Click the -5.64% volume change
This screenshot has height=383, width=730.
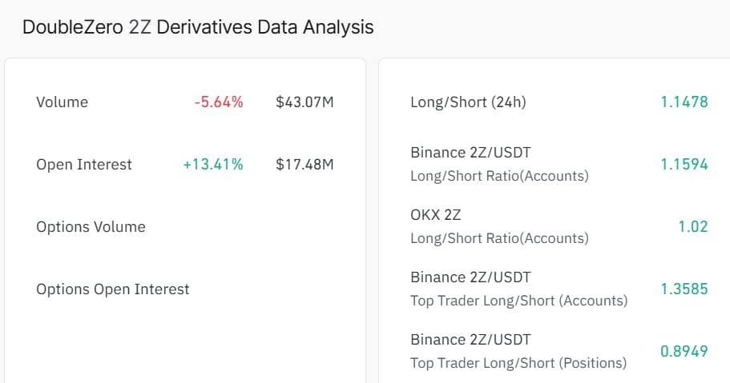click(x=218, y=102)
